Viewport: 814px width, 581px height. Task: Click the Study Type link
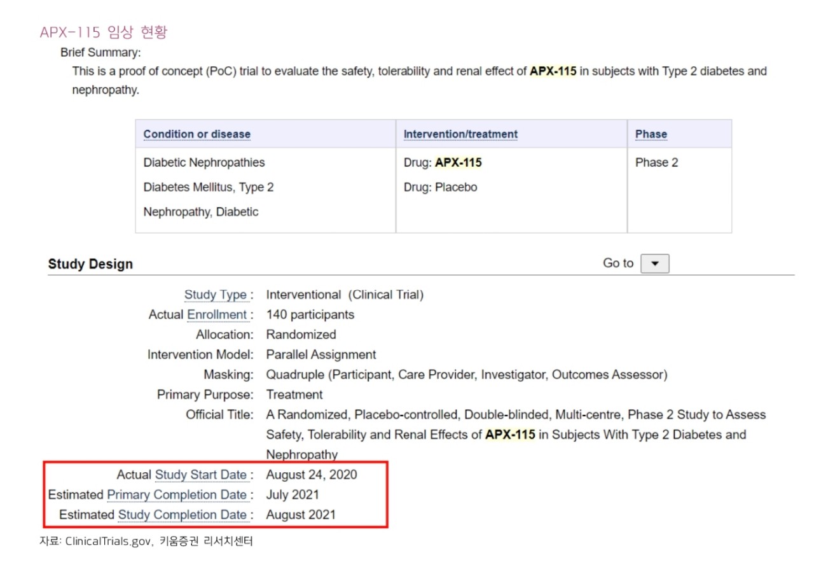pyautogui.click(x=215, y=295)
